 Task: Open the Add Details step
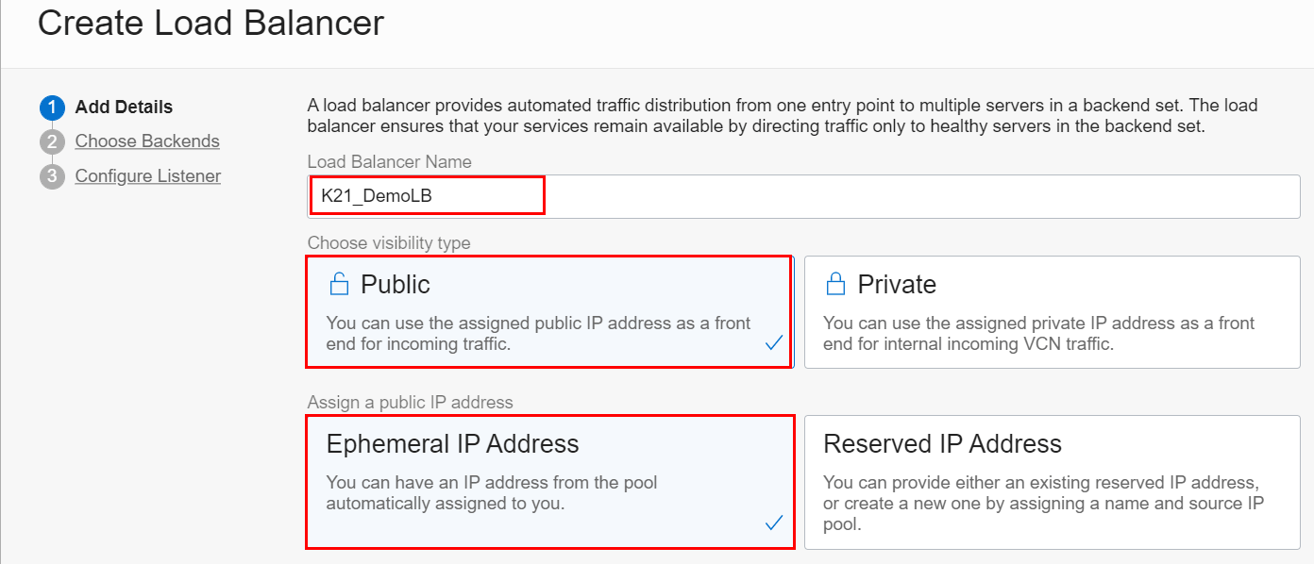(x=124, y=107)
